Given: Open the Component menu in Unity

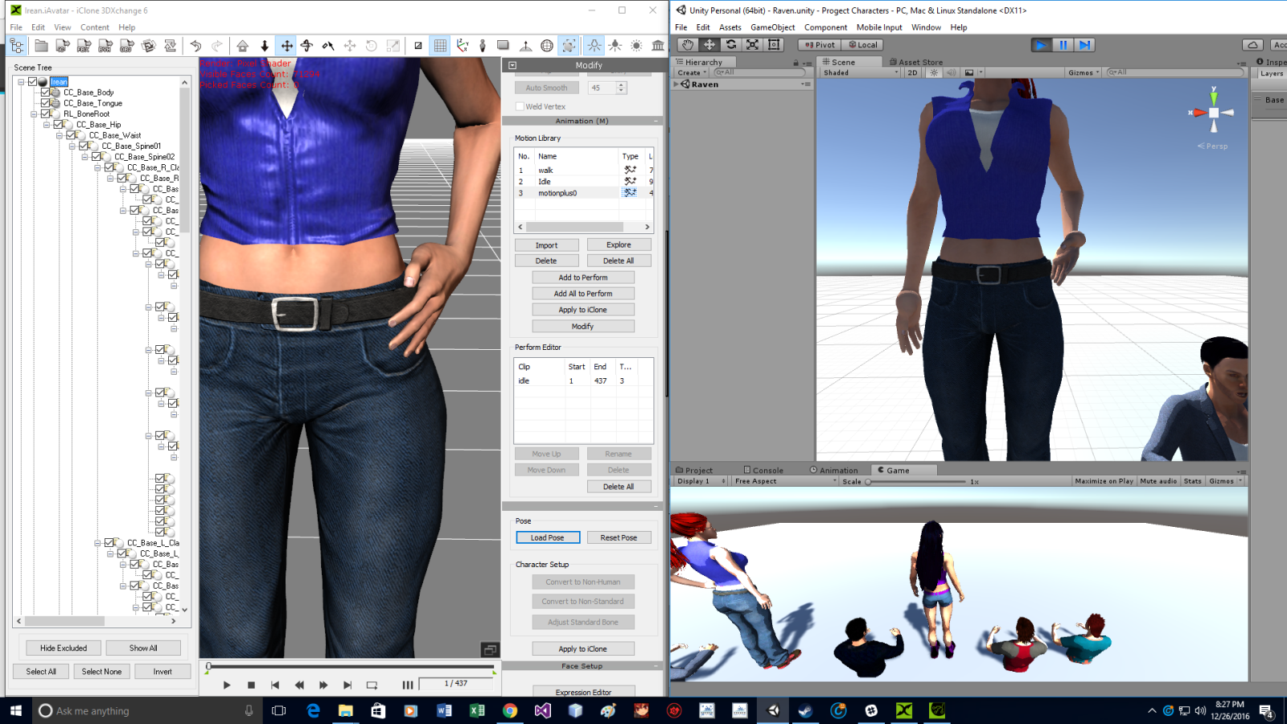Looking at the screenshot, I should pos(825,27).
